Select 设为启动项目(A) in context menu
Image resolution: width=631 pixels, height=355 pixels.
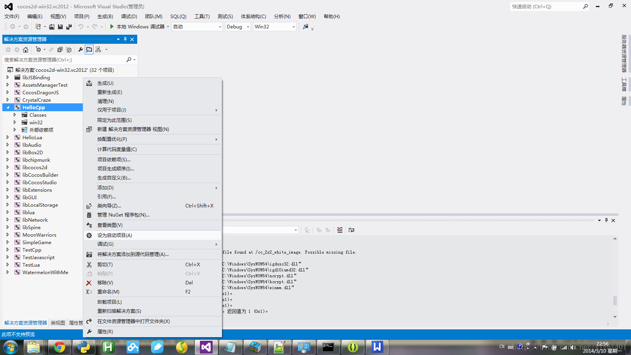point(153,235)
